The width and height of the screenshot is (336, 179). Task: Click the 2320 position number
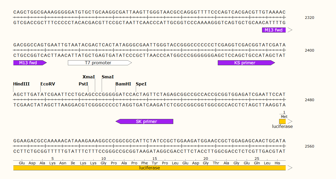click(310, 18)
